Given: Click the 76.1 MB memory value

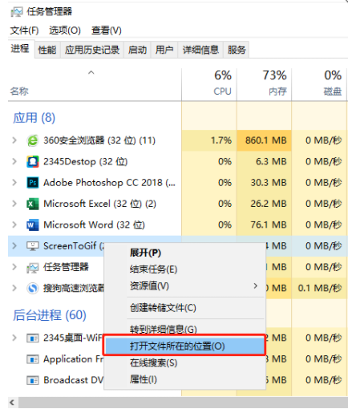Looking at the screenshot, I should pos(269,225).
